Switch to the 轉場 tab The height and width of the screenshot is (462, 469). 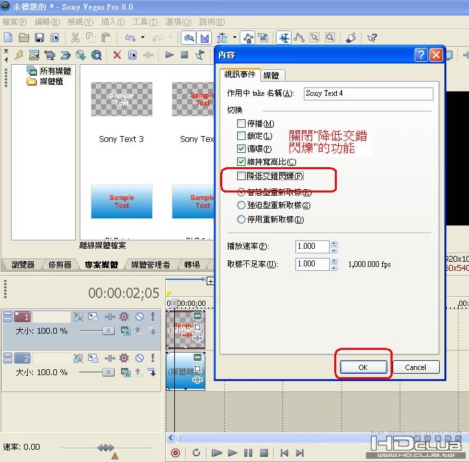coord(192,264)
